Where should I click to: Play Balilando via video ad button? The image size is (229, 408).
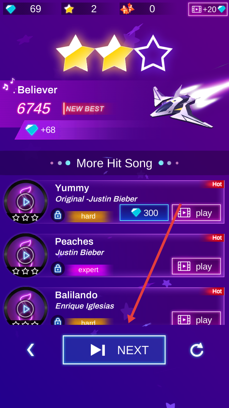click(196, 318)
